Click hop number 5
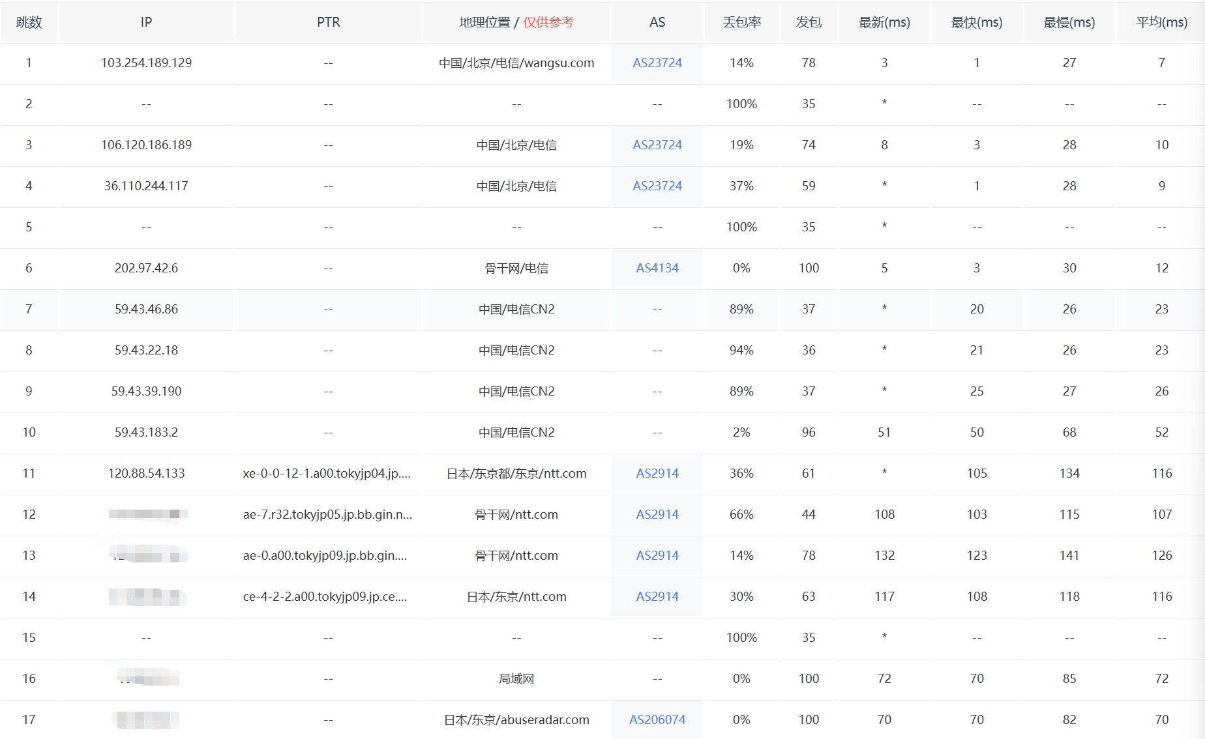 (29, 227)
